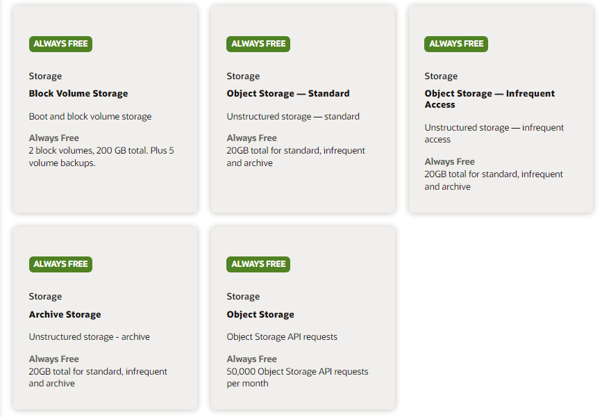Viewport: 602px width, 417px height.
Task: Click the Unstructured storage — standard description
Action: coord(293,117)
